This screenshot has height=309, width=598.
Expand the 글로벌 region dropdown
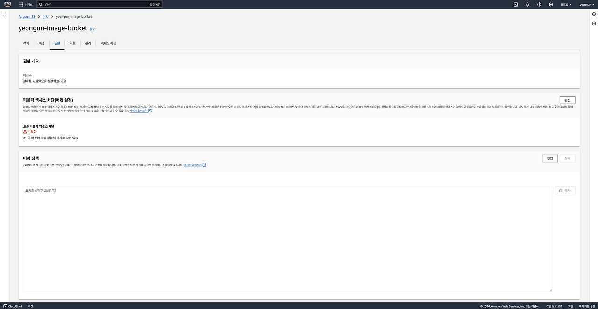566,4
